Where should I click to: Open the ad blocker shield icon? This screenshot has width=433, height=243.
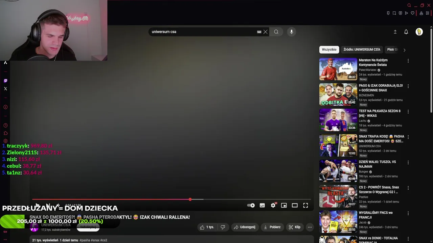(x=400, y=13)
